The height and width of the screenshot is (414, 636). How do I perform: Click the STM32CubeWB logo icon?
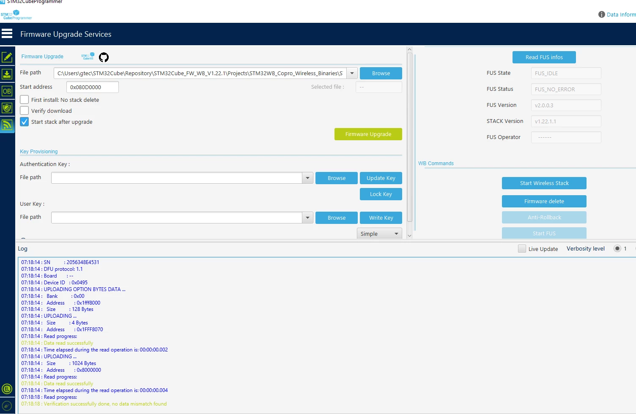(x=88, y=56)
